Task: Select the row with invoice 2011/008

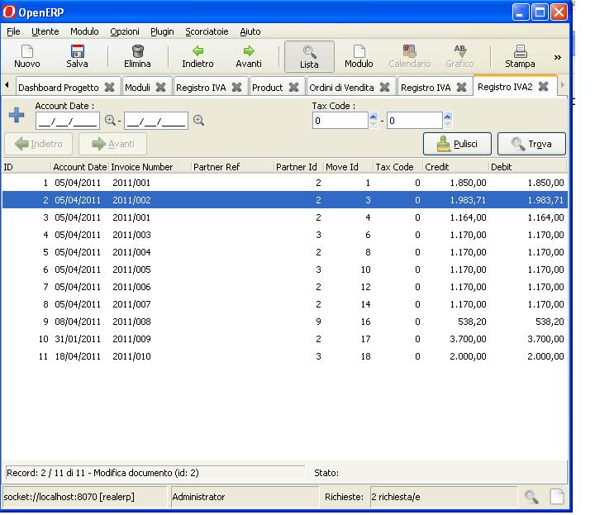Action: (x=285, y=322)
